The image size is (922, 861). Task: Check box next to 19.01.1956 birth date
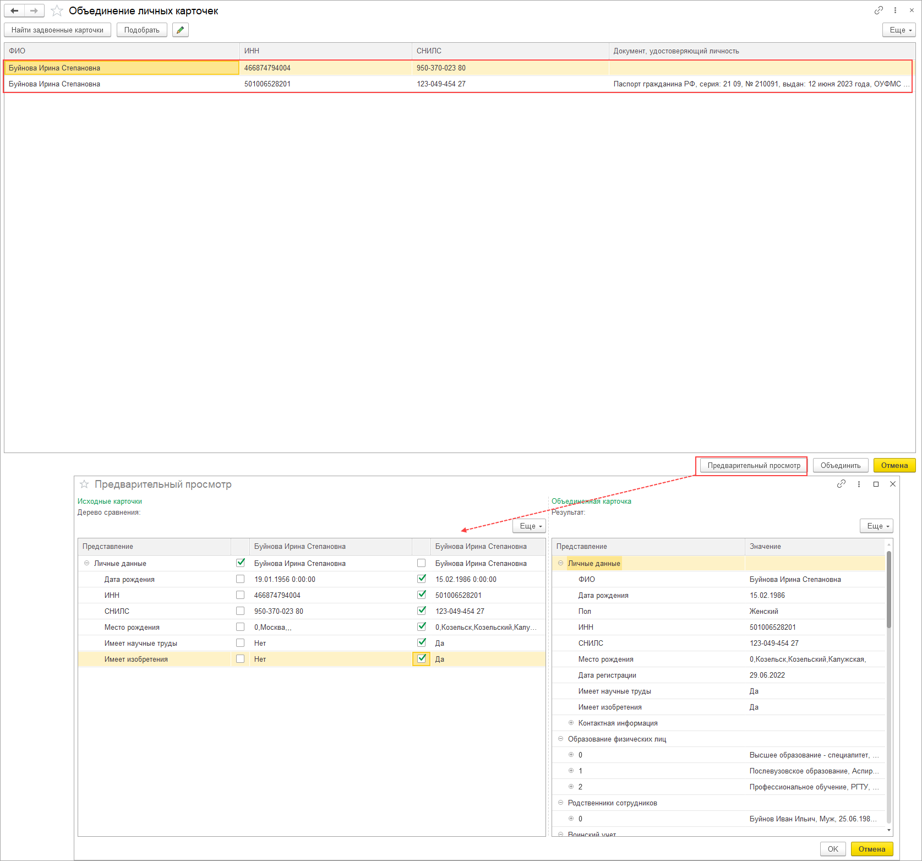point(240,579)
